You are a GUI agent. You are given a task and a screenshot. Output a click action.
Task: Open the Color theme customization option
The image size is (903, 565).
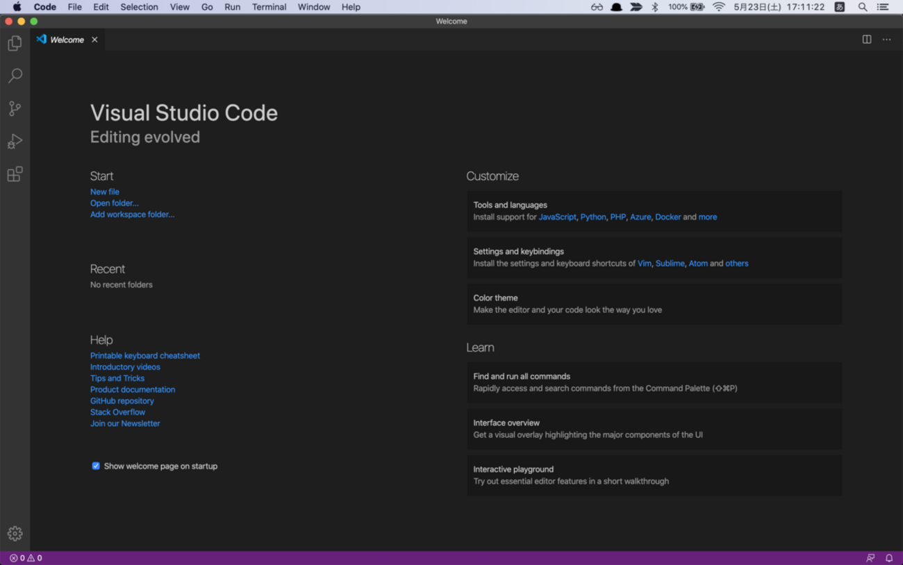tap(653, 304)
